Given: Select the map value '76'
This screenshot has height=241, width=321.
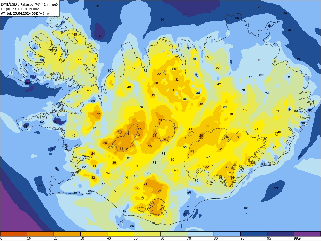Looking at the screenshot, I should click(94, 128).
